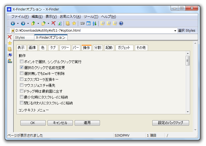Image resolution: width=206 pixels, height=146 pixels.
Task: Open the Forward button history dropdown arrow
Action: [28, 24]
